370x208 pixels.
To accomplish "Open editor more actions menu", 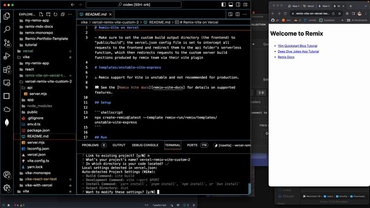I will pyautogui.click(x=245, y=14).
